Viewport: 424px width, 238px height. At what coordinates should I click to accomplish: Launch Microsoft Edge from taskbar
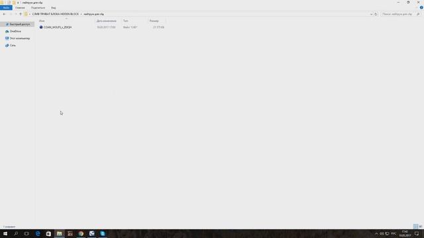tap(38, 233)
